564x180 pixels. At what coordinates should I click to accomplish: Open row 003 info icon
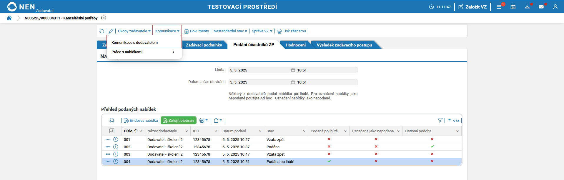[x=116, y=154]
